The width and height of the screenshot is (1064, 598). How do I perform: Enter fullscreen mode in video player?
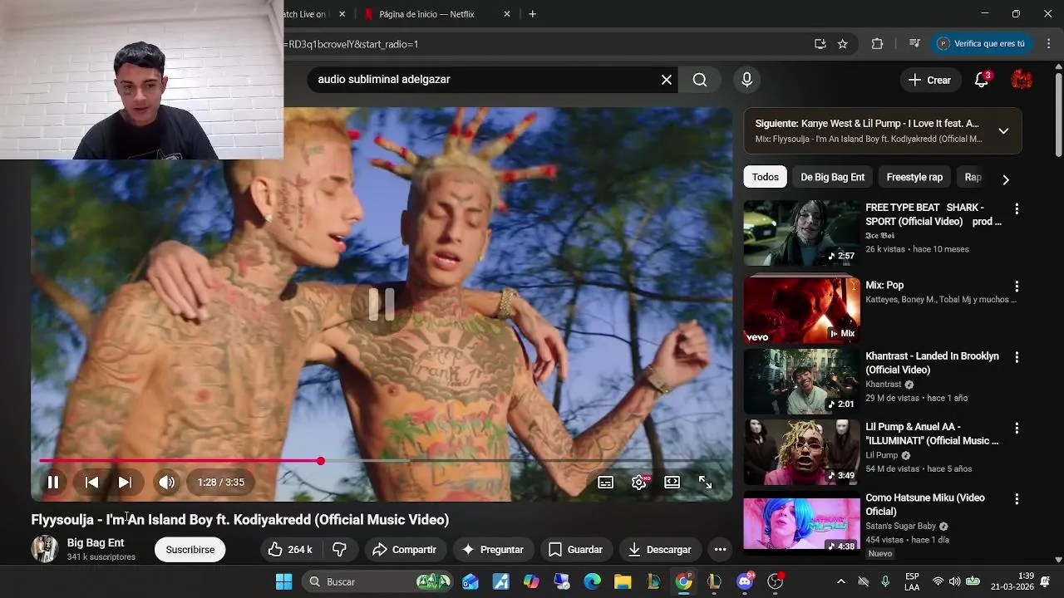point(705,482)
